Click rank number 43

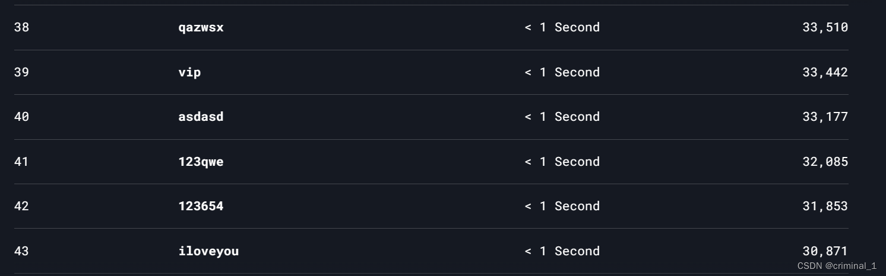point(21,251)
